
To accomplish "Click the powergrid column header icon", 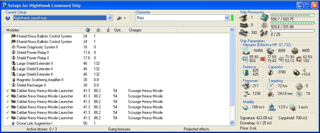I will click(98, 30).
